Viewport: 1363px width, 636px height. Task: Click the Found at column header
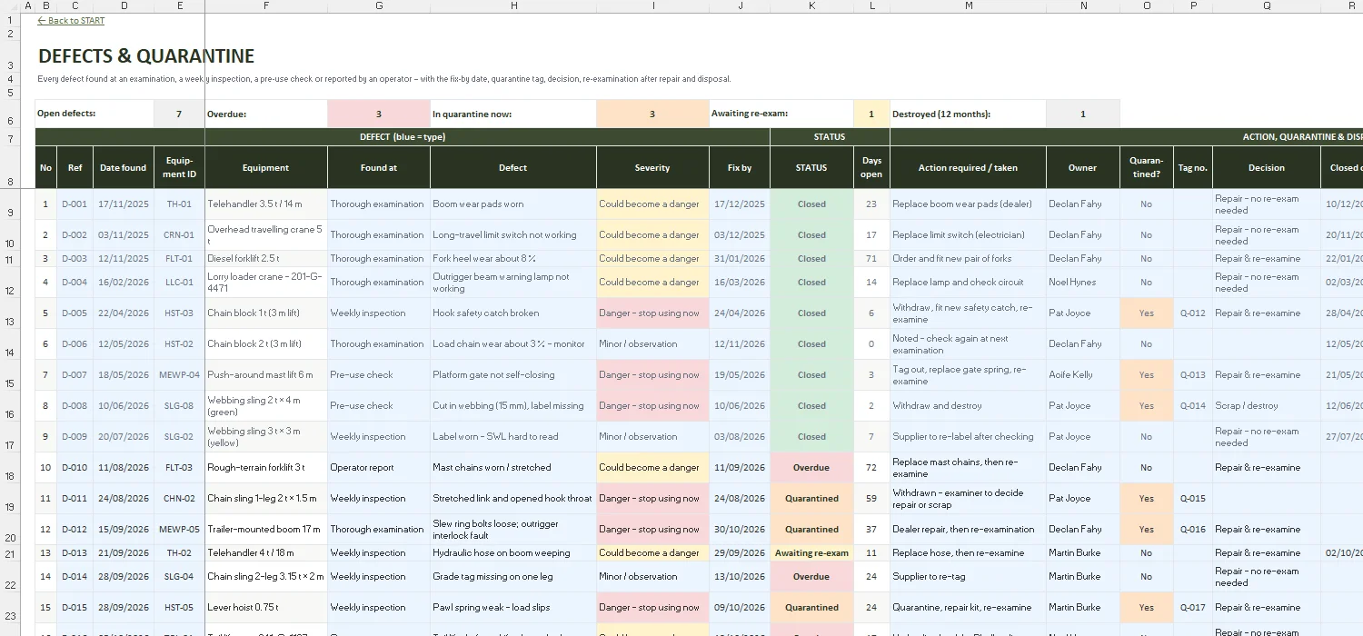(x=379, y=168)
